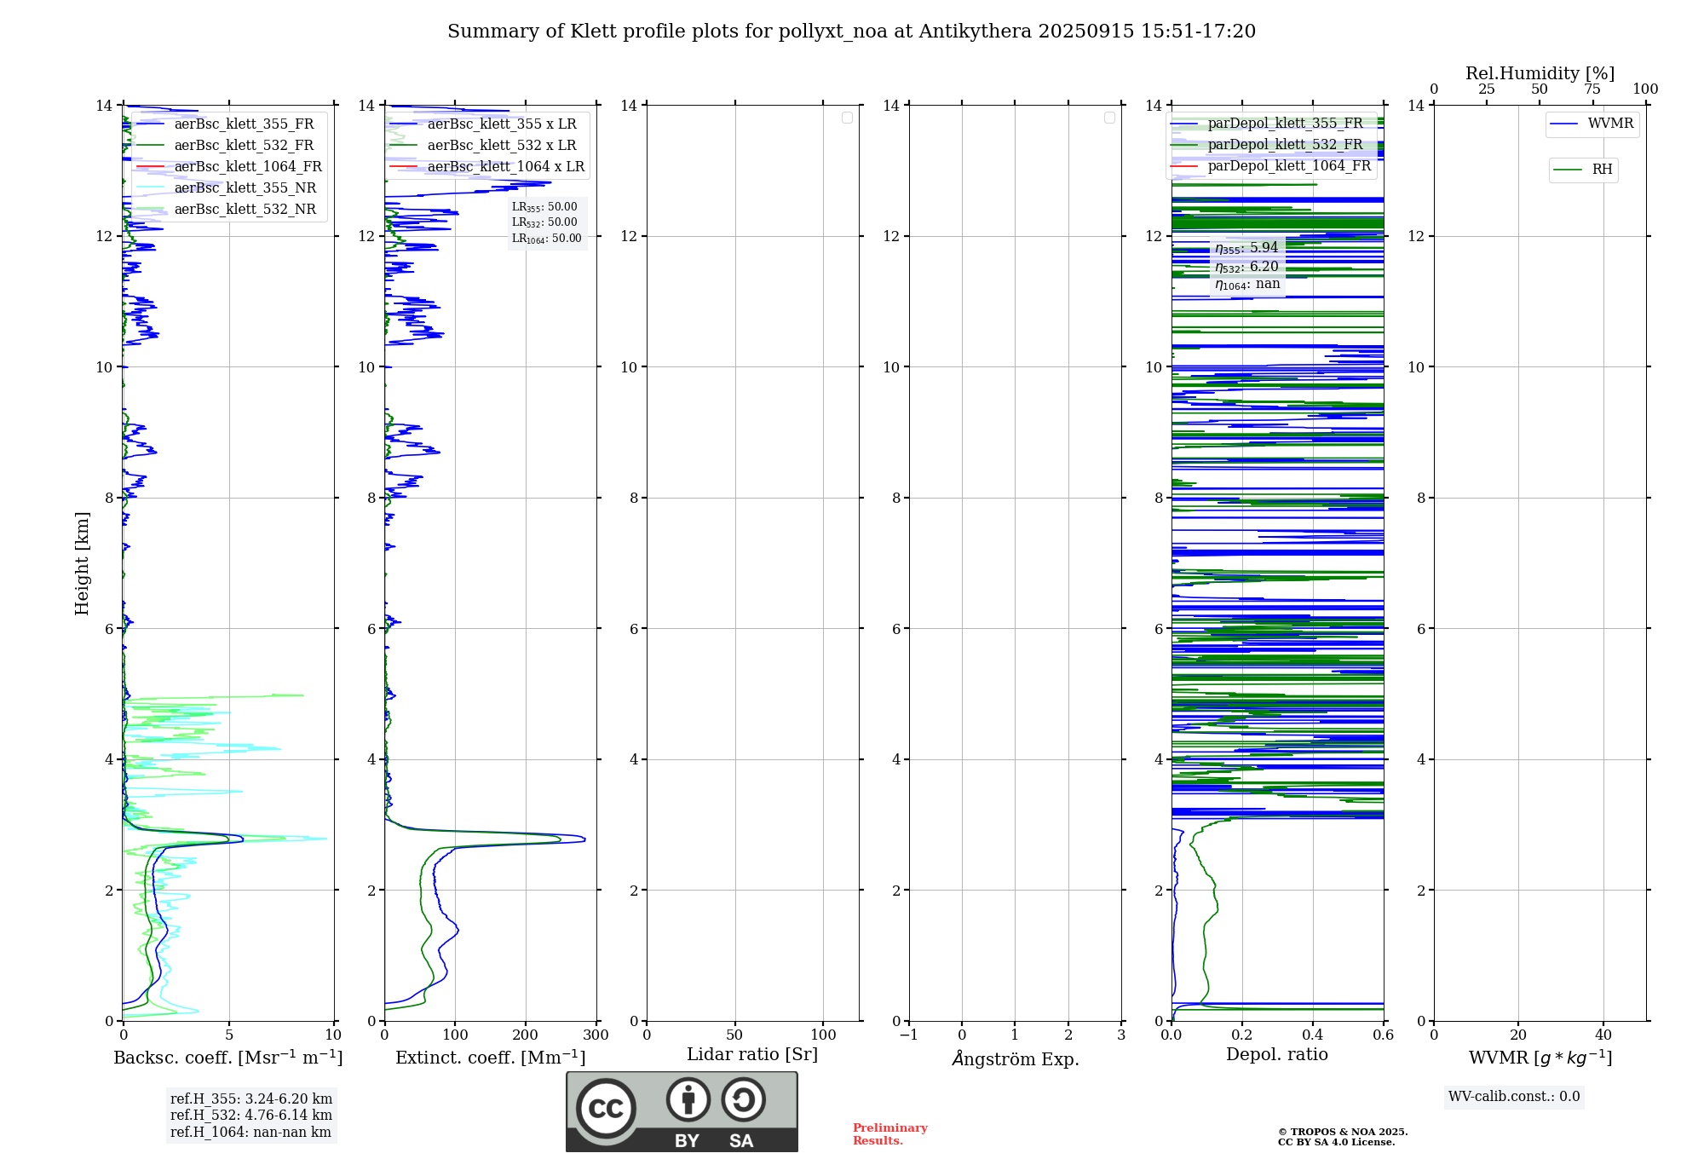The height and width of the screenshot is (1159, 1704).
Task: Select the WVMR legend entry
Action: 1592,124
